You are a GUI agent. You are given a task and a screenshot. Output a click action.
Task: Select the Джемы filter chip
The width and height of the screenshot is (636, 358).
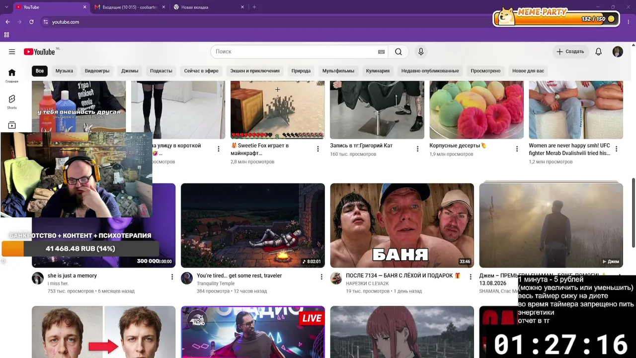[x=130, y=71]
